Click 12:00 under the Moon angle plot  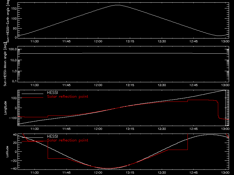(98, 85)
